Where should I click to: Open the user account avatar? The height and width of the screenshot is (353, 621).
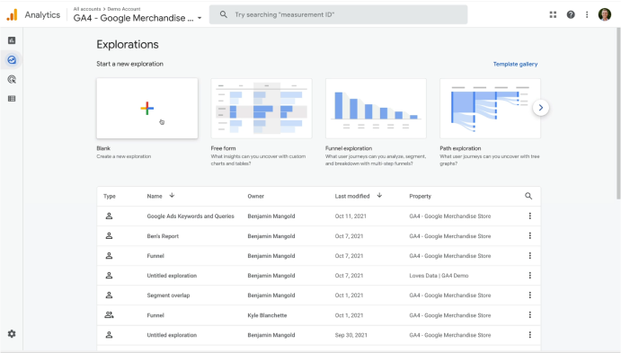click(604, 14)
